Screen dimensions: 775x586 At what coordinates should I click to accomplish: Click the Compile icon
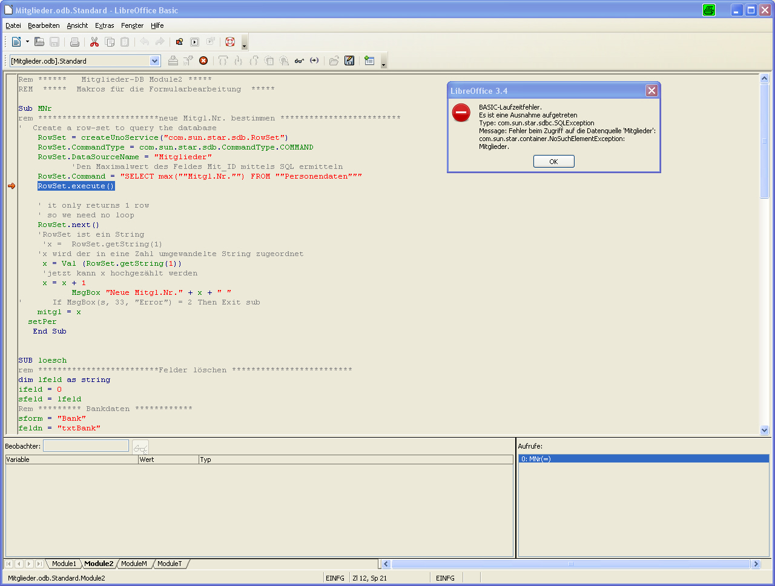tap(173, 61)
